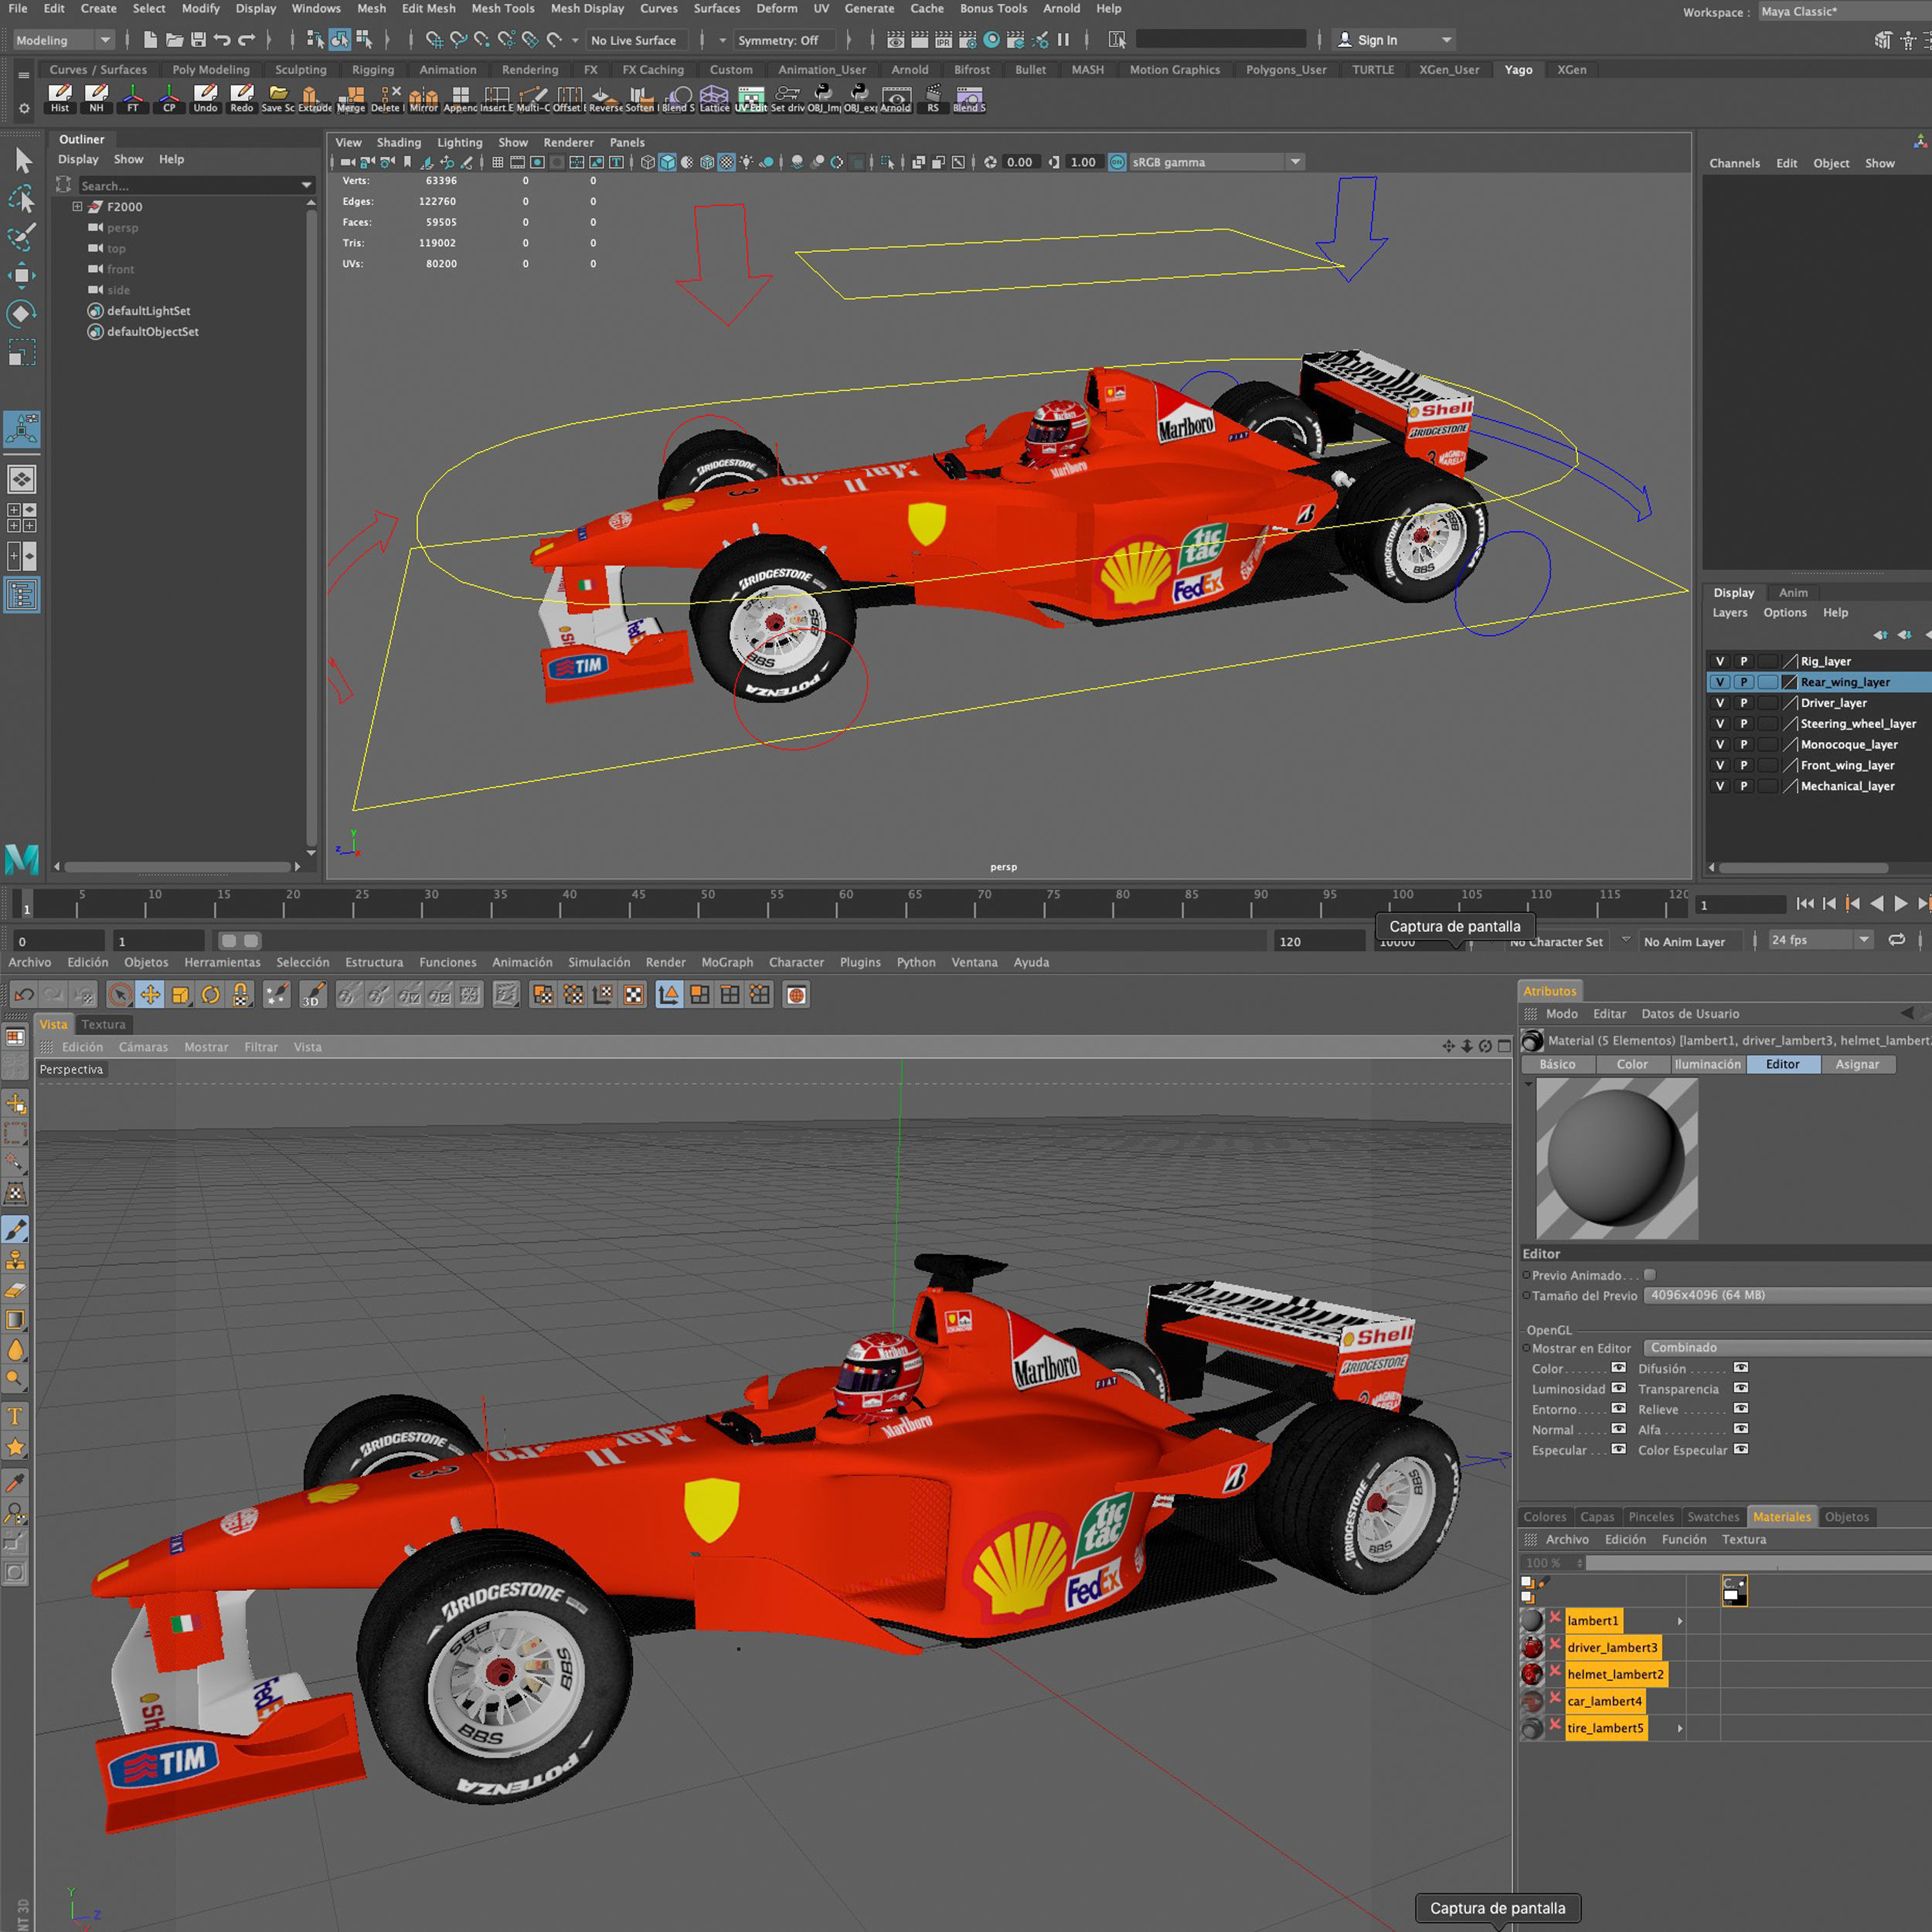Choose the Paint selection tool in Maya
The image size is (1932, 1932).
(22, 236)
